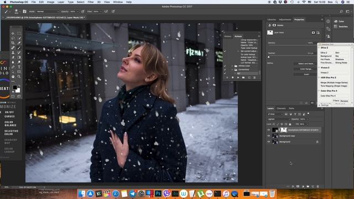Click the foreground color swatch
The height and width of the screenshot is (199, 354).
(x=15, y=87)
